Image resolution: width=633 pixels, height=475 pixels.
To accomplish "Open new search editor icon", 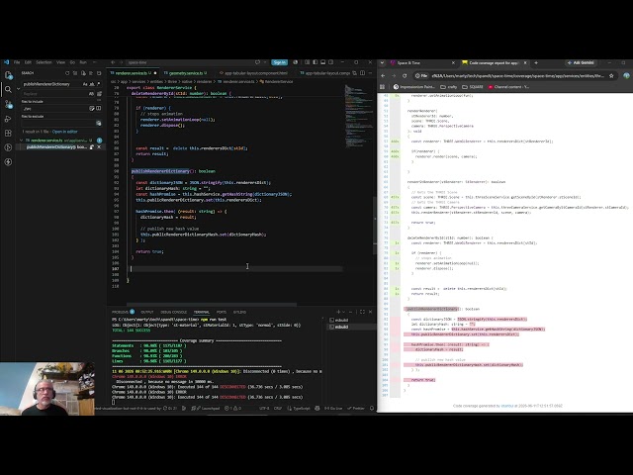I will tap(83, 73).
